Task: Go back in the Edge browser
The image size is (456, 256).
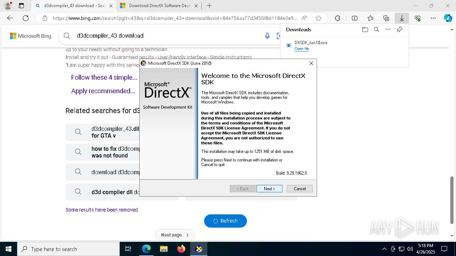Action: pos(10,18)
